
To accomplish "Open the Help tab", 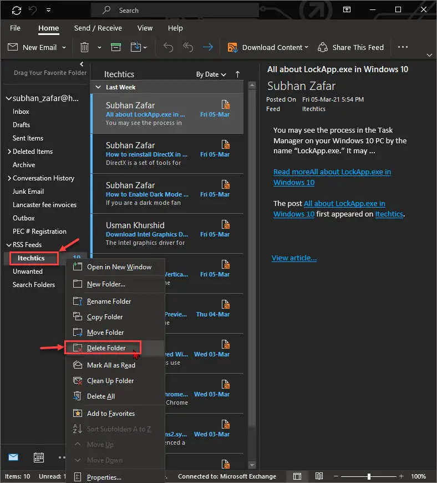I will tap(175, 28).
